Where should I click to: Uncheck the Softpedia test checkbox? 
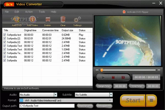click(4, 35)
